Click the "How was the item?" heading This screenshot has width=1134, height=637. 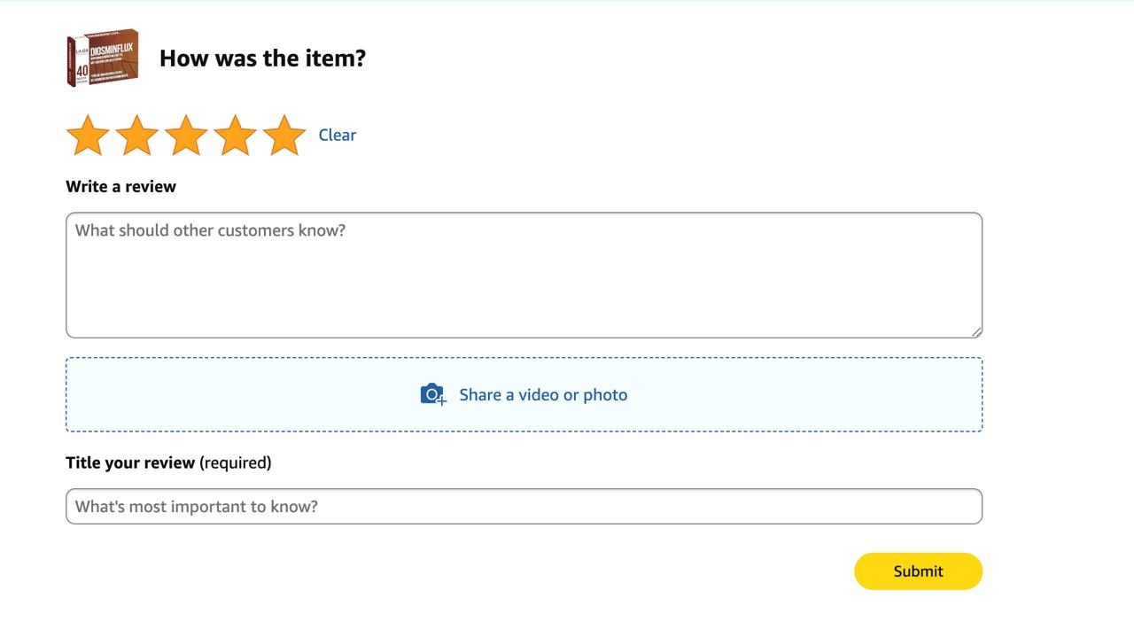262,58
